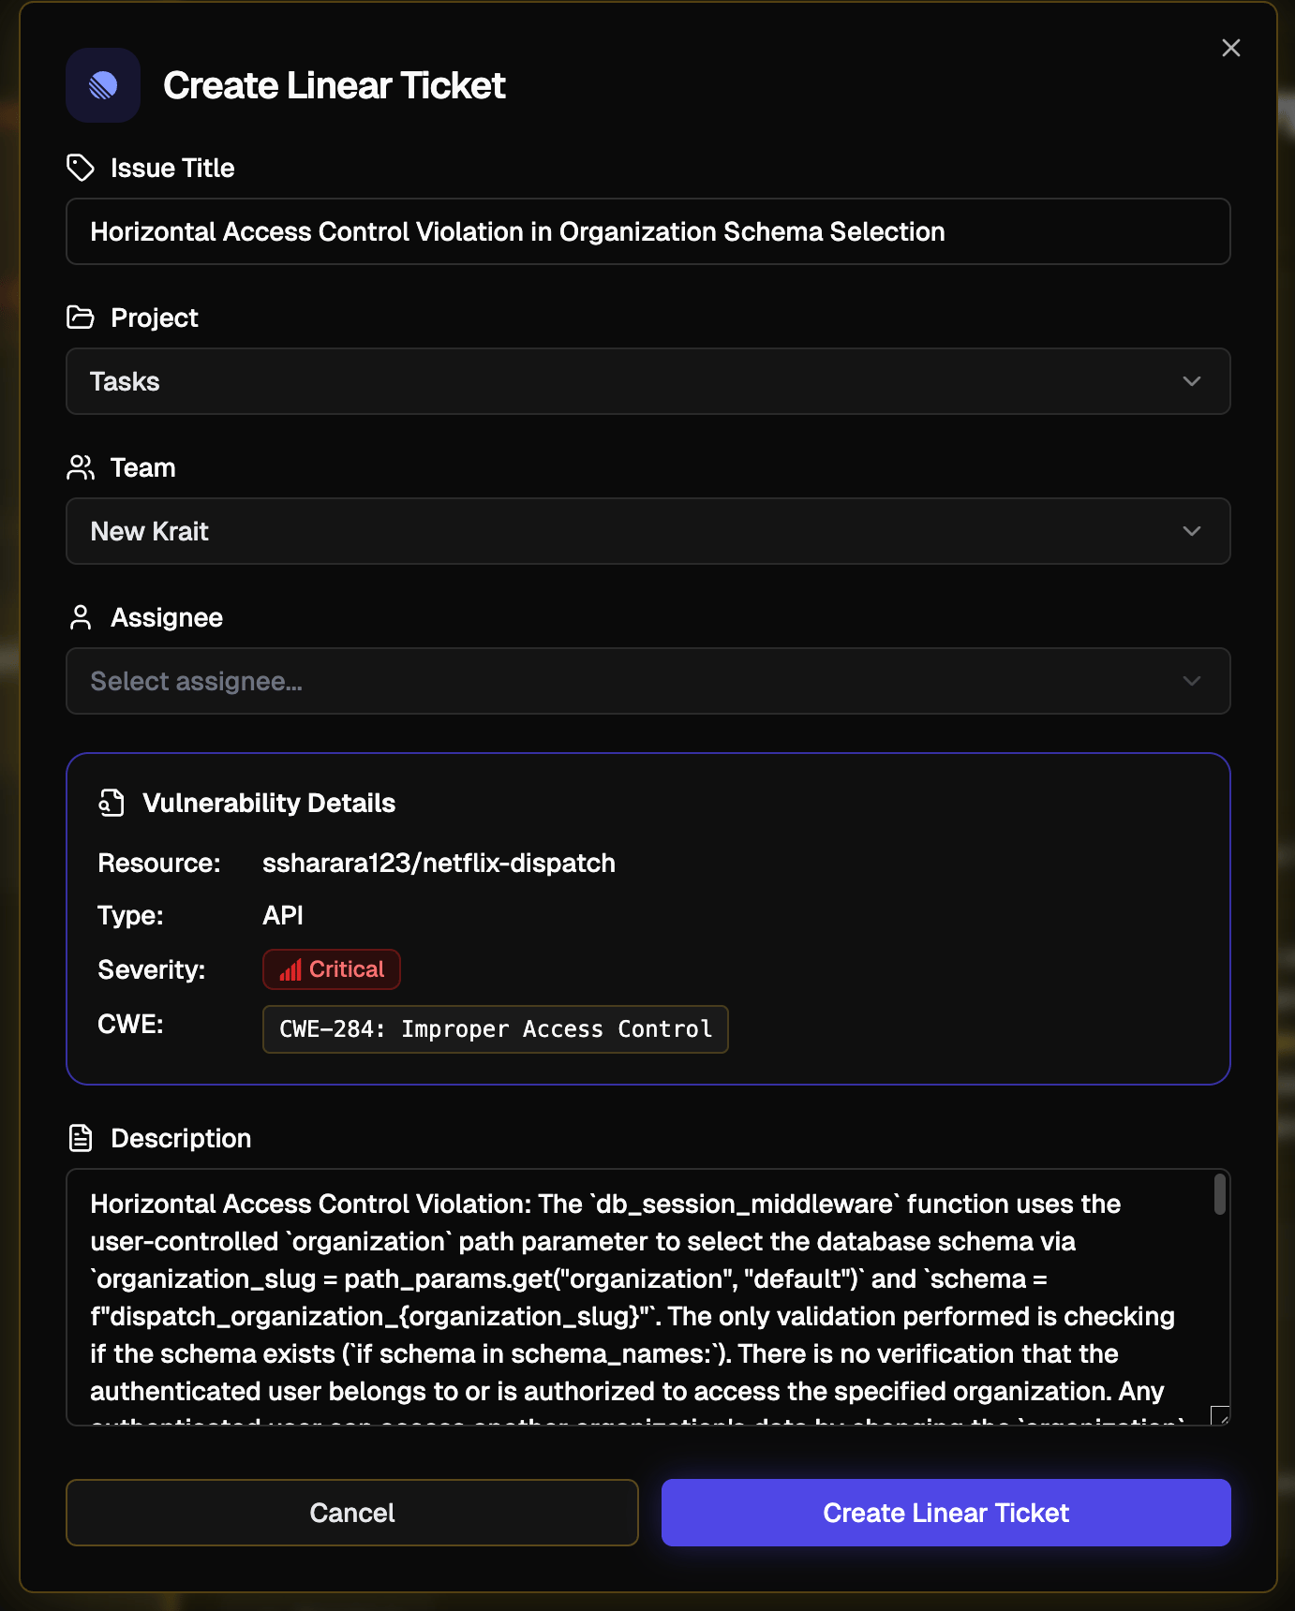Click the chevron on the Assignee field
The image size is (1295, 1611).
coord(1192,681)
